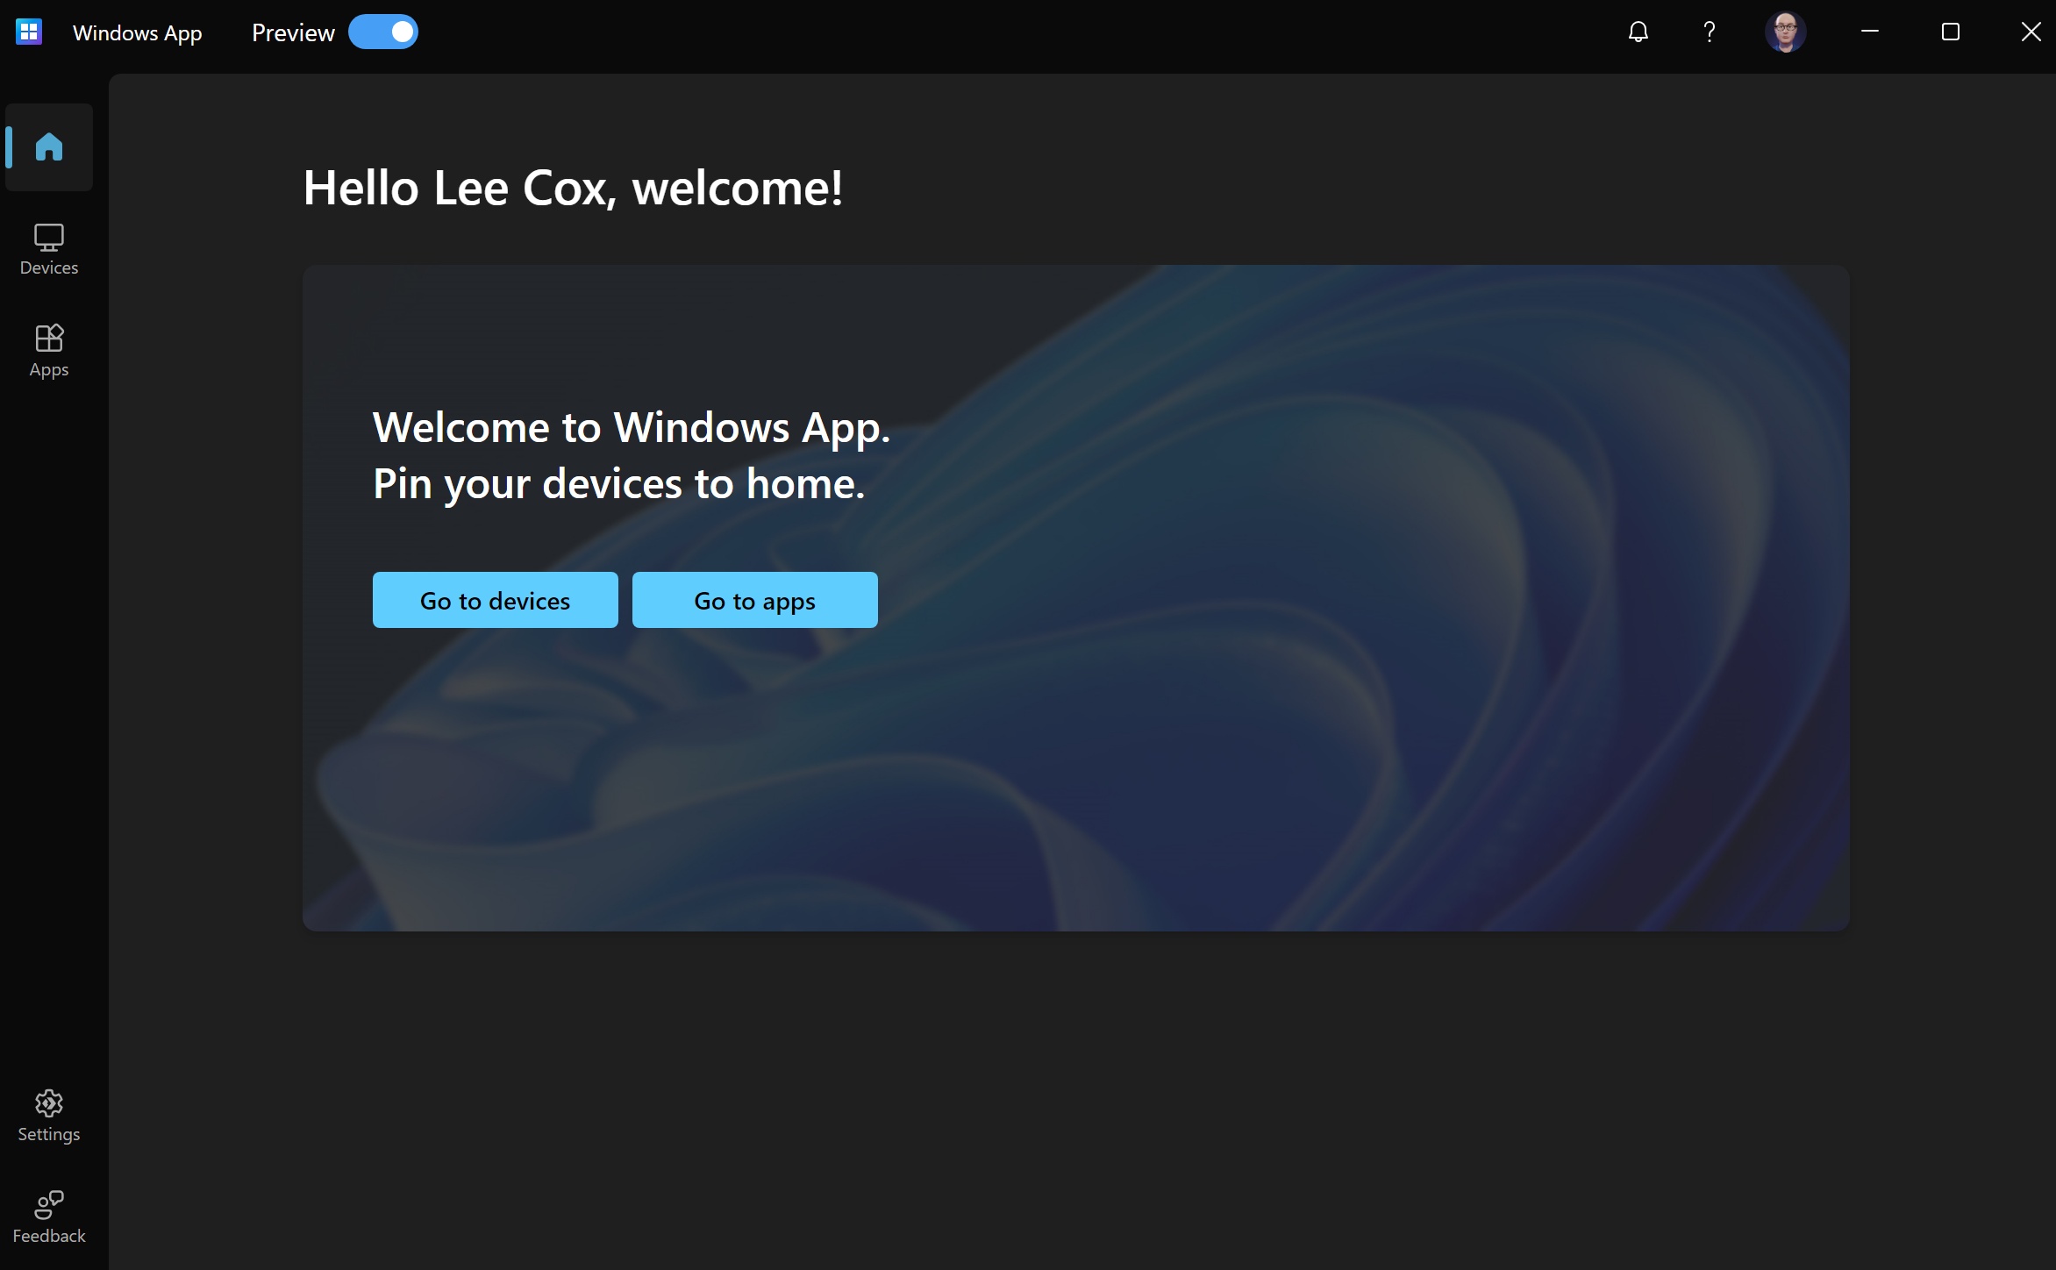This screenshot has width=2056, height=1270.
Task: Click the 'Welcome to Windows App.' text
Action: click(632, 428)
